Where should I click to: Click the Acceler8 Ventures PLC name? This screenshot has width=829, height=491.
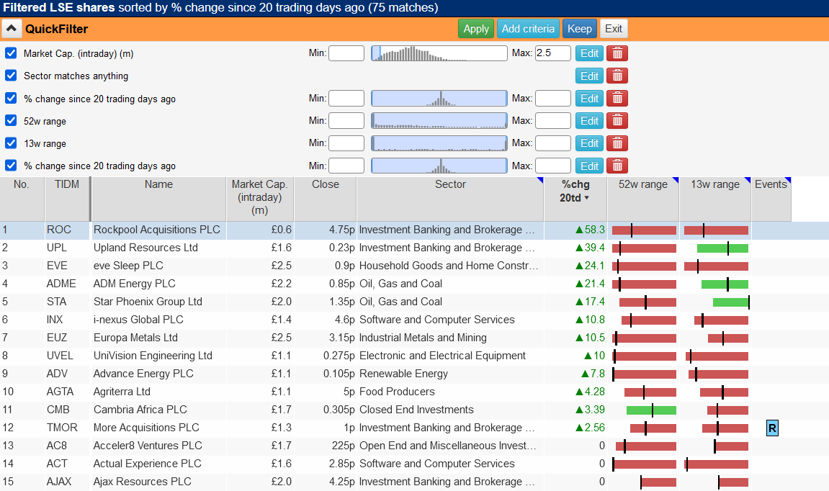[148, 446]
